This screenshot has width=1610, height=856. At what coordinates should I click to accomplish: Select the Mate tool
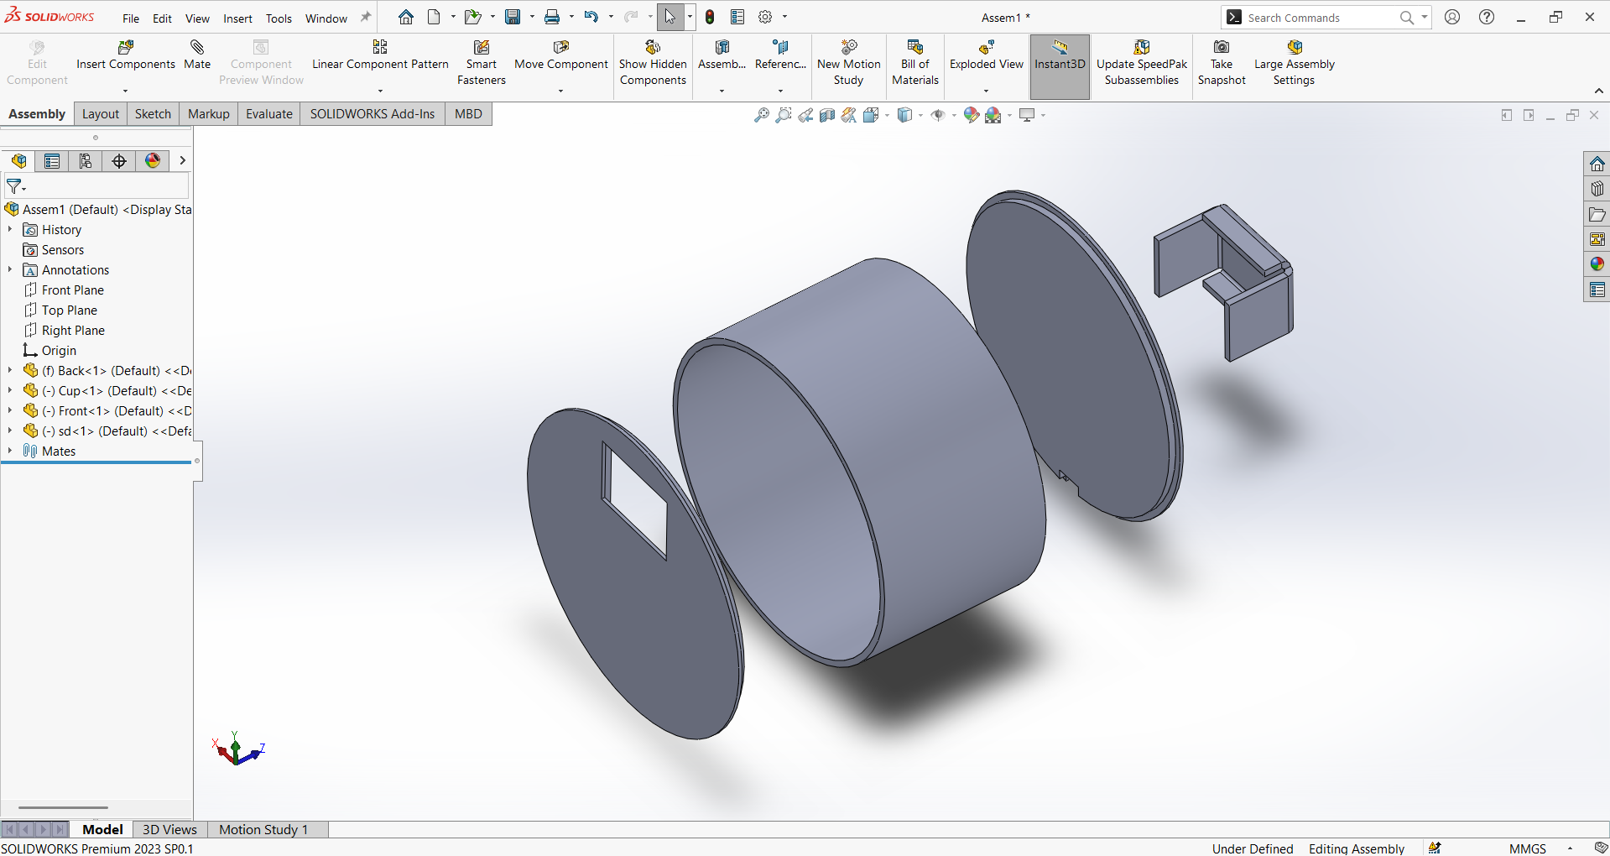(197, 55)
